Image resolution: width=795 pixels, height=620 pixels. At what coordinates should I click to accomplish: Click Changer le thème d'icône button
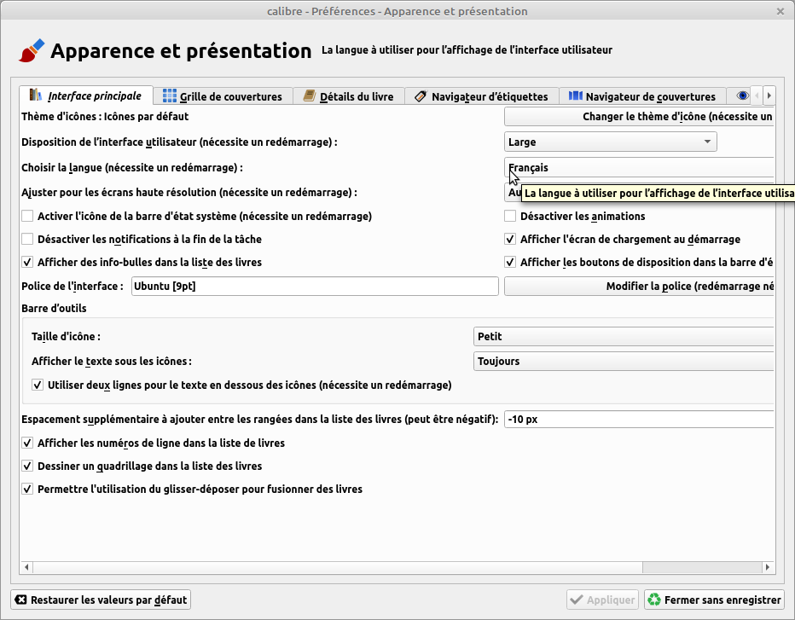pos(639,116)
